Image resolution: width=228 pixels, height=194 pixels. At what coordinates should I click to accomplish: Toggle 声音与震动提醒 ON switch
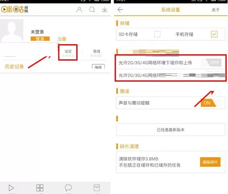pos(211,103)
